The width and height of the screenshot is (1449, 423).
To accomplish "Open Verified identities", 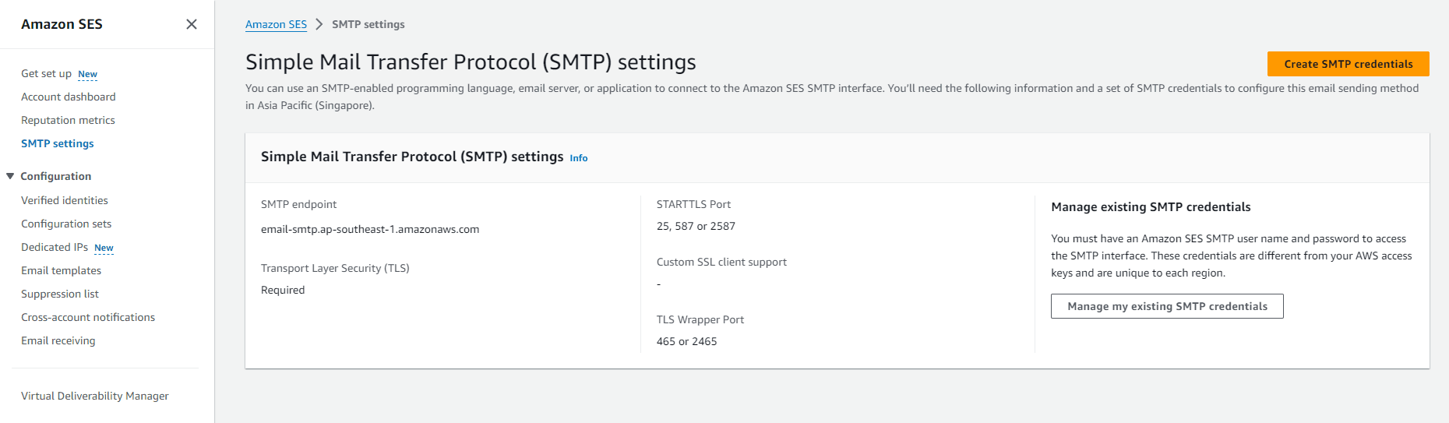I will pos(65,200).
